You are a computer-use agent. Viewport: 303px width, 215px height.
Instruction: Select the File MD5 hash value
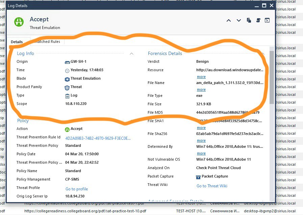[x=228, y=112]
